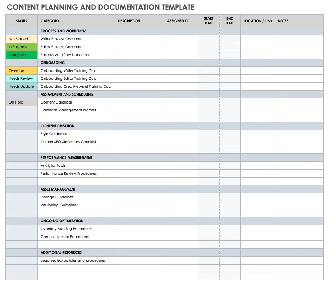
Task: Click Content Update Procedures cell
Action: point(76,237)
